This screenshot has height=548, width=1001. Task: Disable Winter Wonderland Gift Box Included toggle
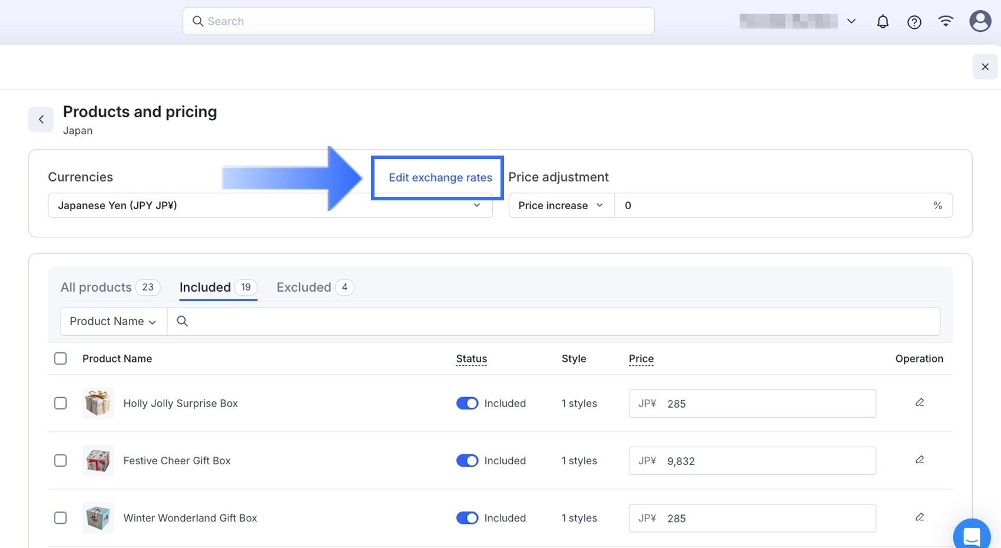tap(467, 518)
